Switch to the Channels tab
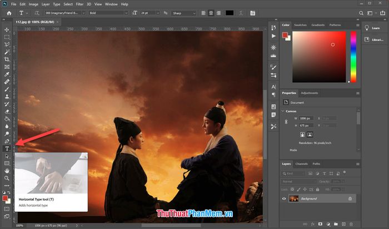This screenshot has width=389, height=229. [301, 164]
